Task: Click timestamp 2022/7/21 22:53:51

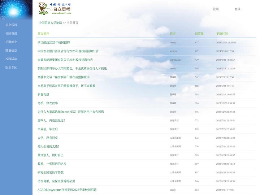Action: point(225,120)
